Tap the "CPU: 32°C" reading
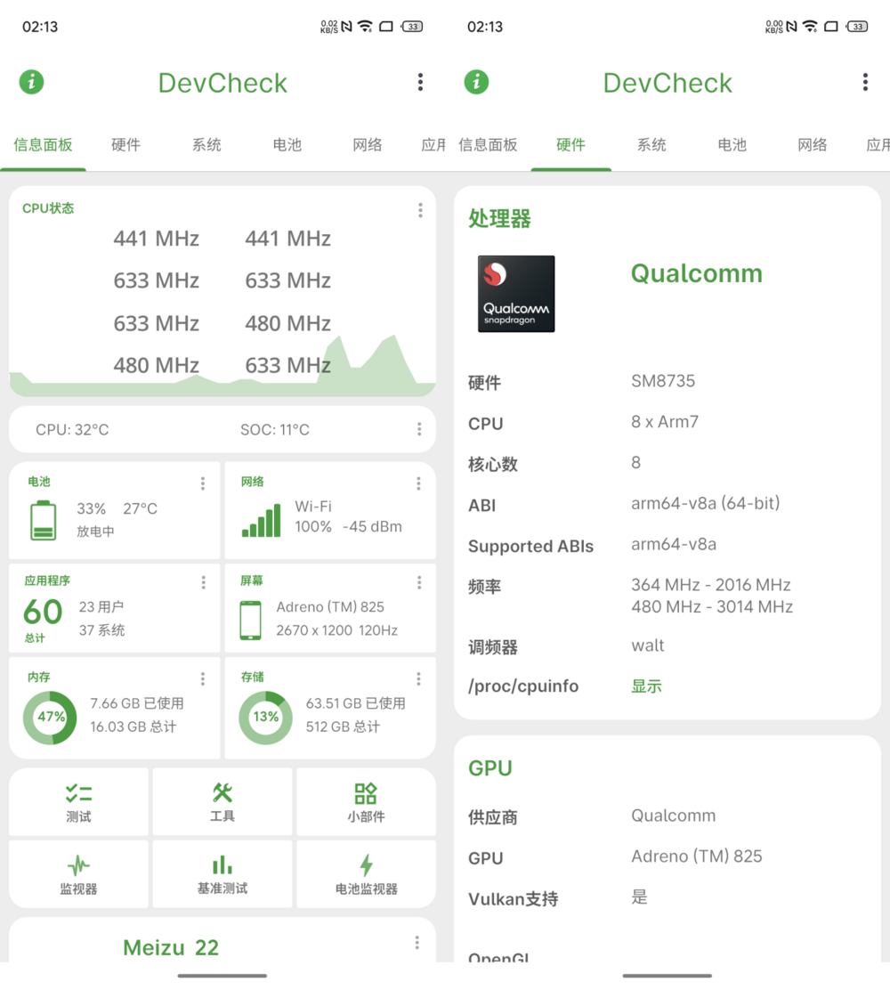 click(72, 430)
